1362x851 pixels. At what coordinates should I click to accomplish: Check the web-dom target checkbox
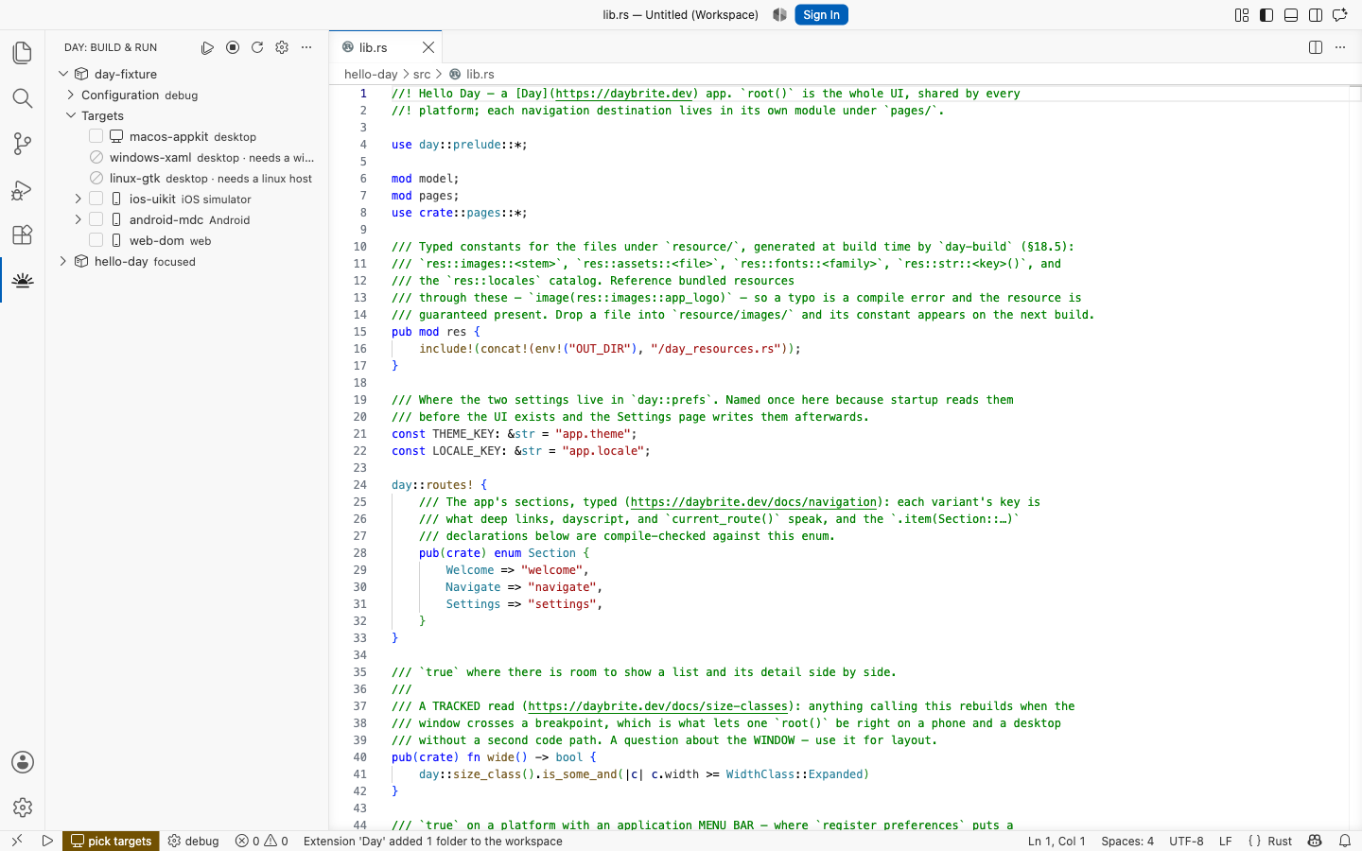click(96, 240)
